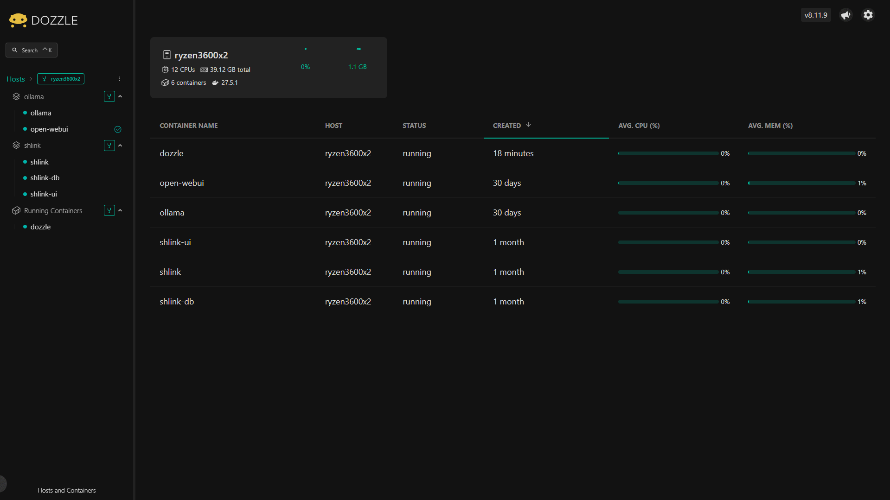Image resolution: width=890 pixels, height=500 pixels.
Task: Click the 0% CPU stat on host card
Action: 305,67
